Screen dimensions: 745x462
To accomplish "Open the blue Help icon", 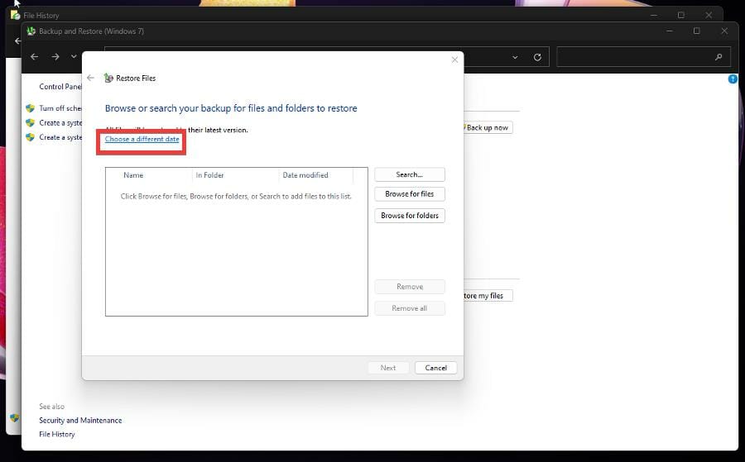I will (x=733, y=79).
